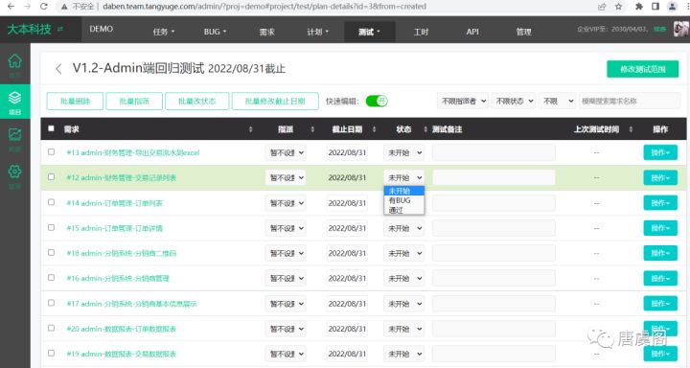Image resolution: width=690 pixels, height=368 pixels.
Task: Go to the 需求 tab in the top navigation
Action: pos(266,32)
